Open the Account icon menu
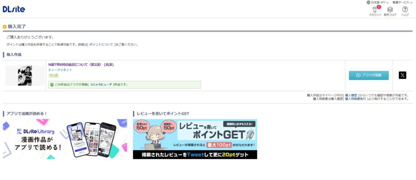This screenshot has width=416, height=180. tap(375, 11)
